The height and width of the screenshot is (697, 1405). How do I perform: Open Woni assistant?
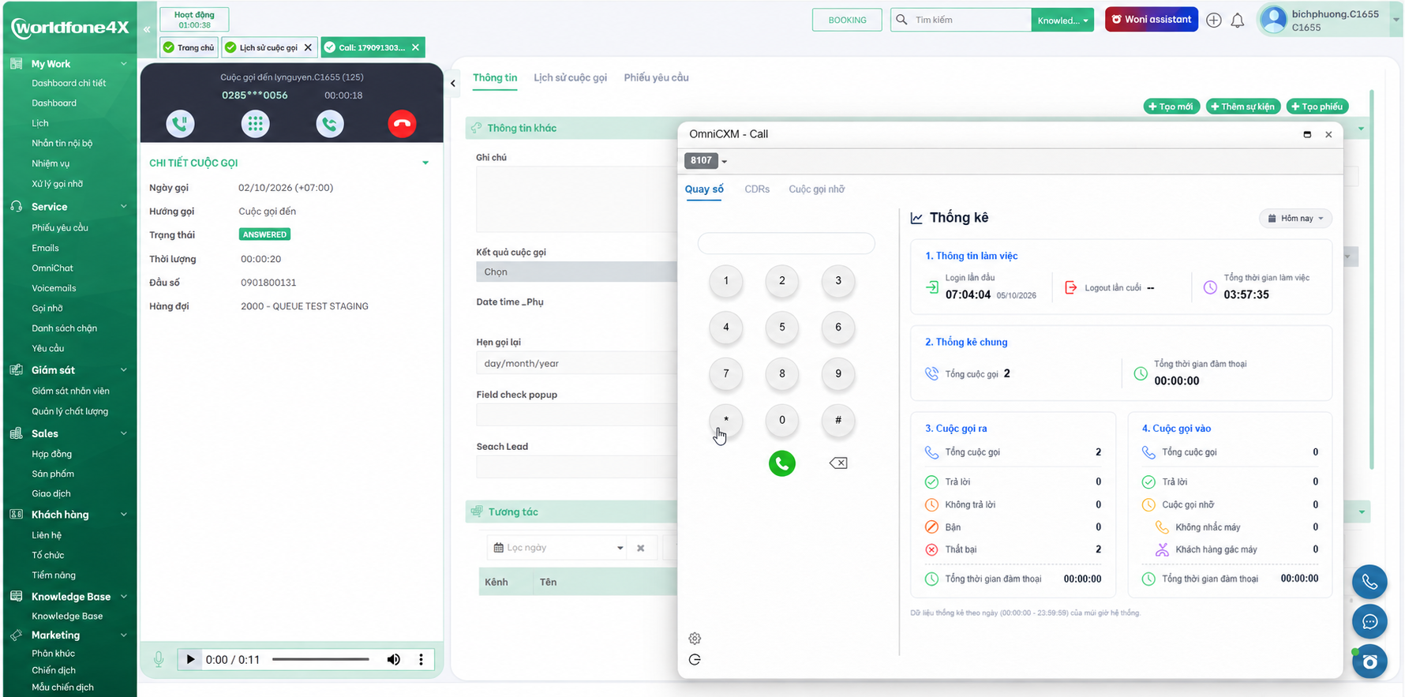[x=1152, y=20]
